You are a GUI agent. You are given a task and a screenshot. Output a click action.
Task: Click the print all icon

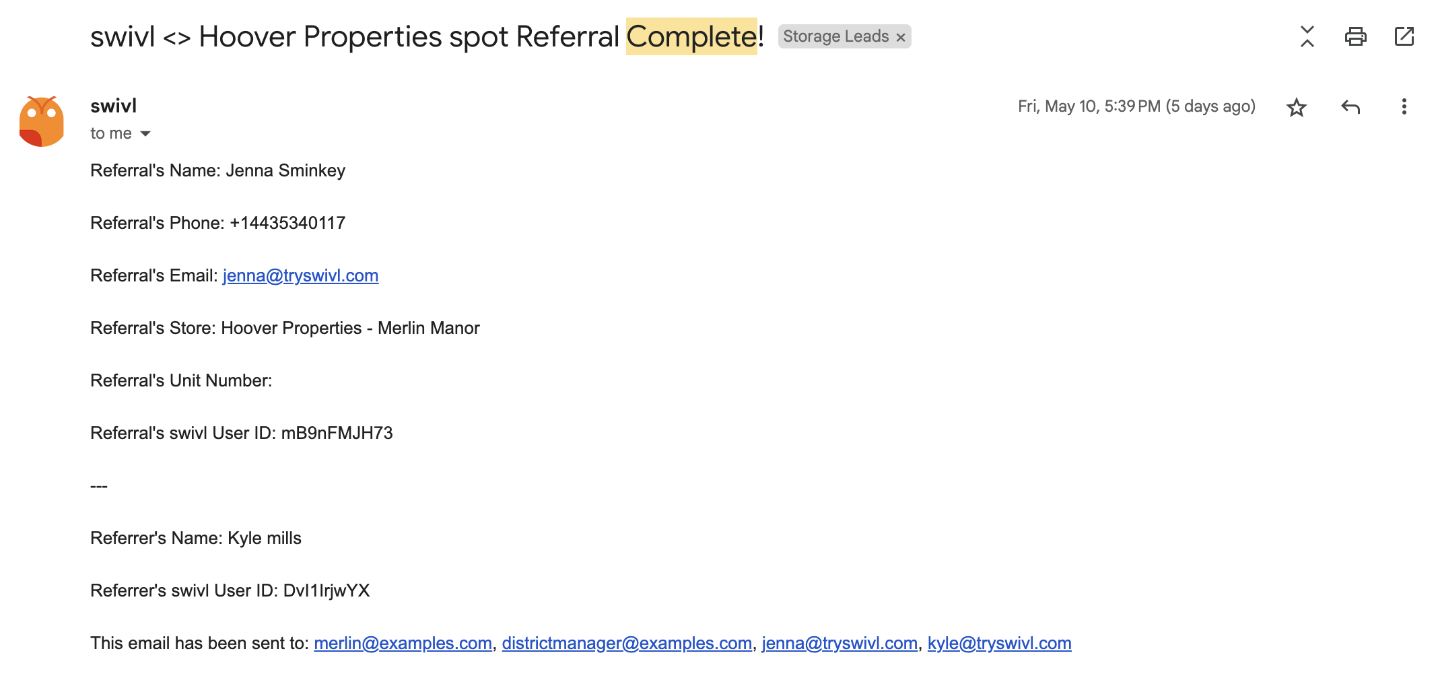point(1355,36)
